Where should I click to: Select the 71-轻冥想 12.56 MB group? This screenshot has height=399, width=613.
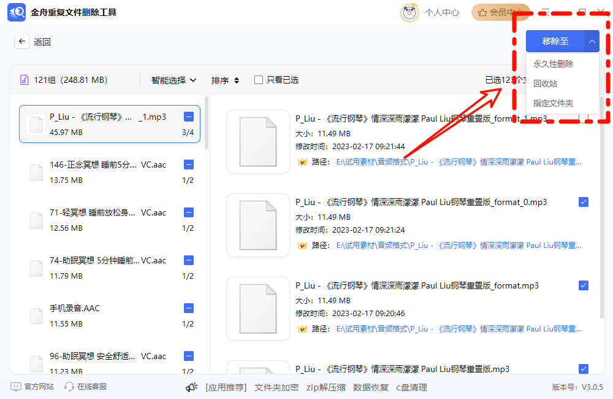tap(110, 220)
